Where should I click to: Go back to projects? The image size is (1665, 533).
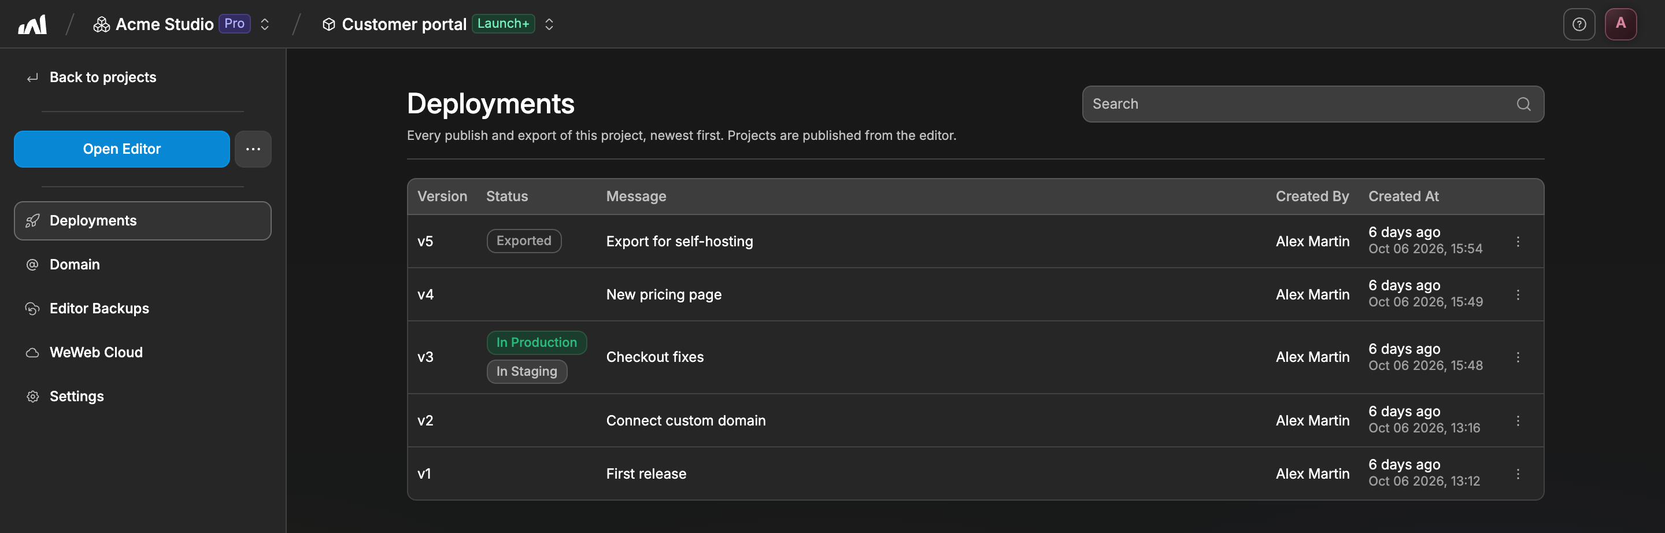point(91,77)
